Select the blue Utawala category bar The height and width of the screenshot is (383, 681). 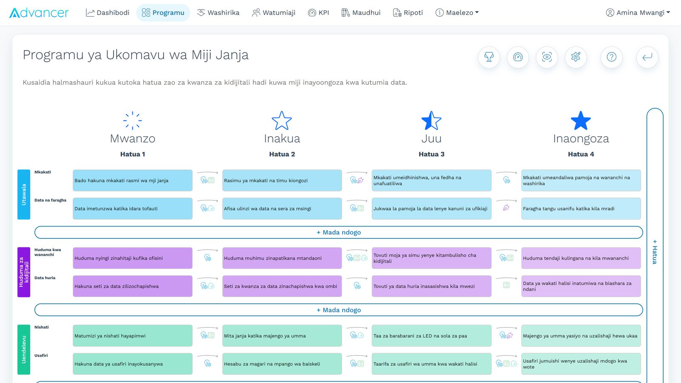click(24, 194)
